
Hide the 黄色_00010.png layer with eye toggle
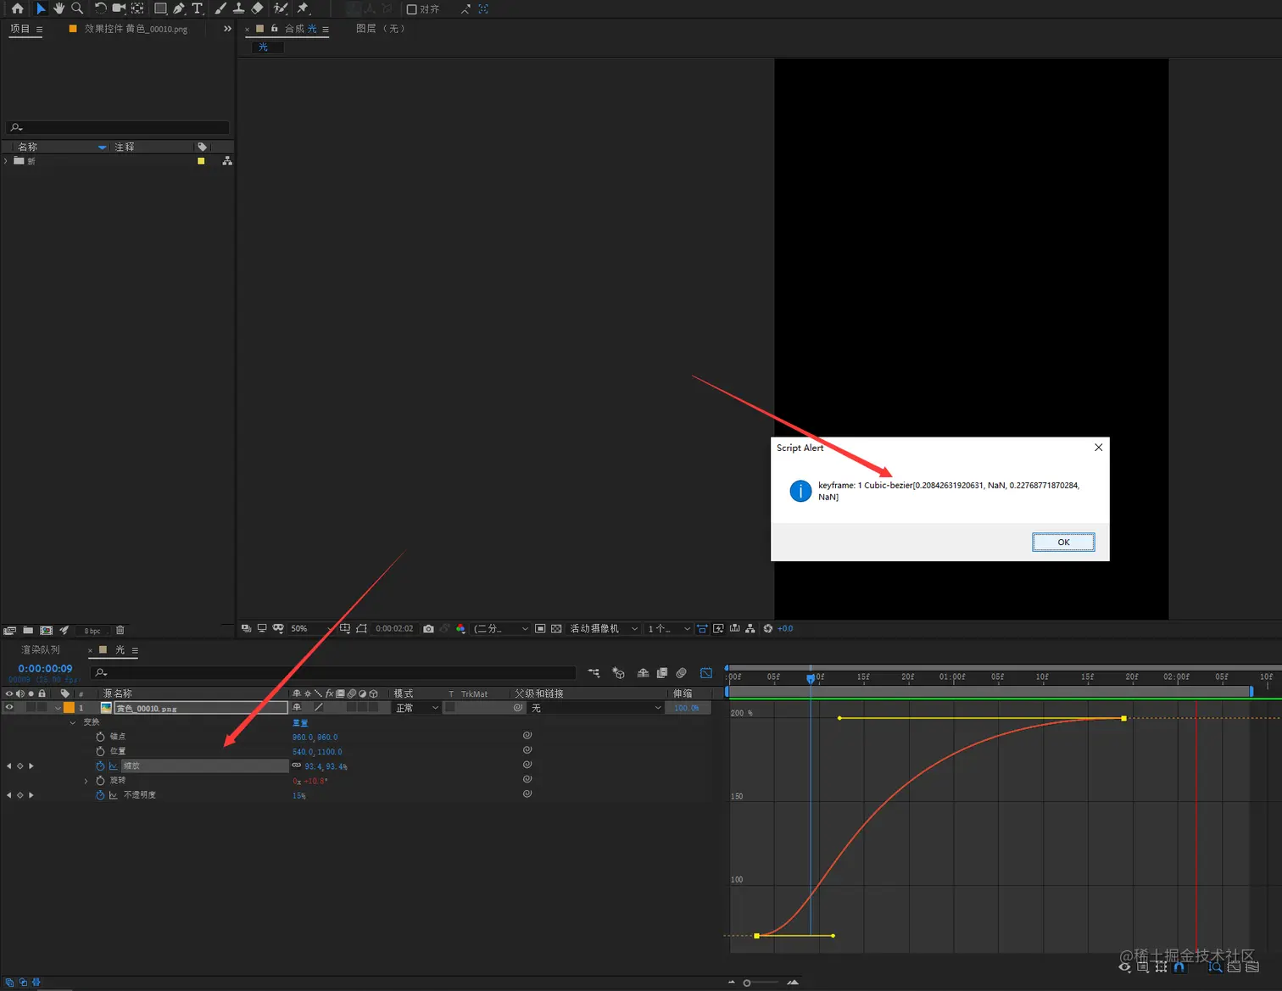[9, 707]
